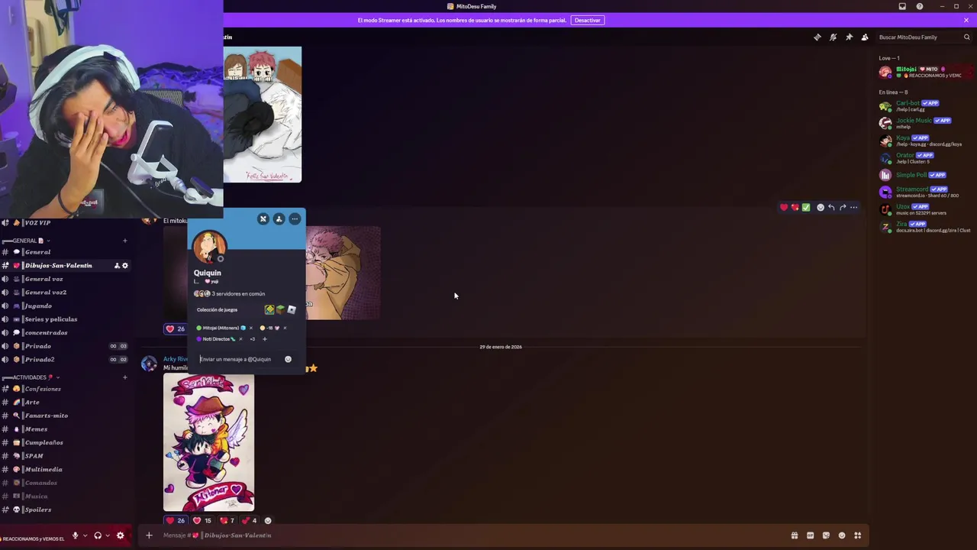Open audio output options dropdown arrow
This screenshot has height=550, width=977.
click(x=107, y=535)
